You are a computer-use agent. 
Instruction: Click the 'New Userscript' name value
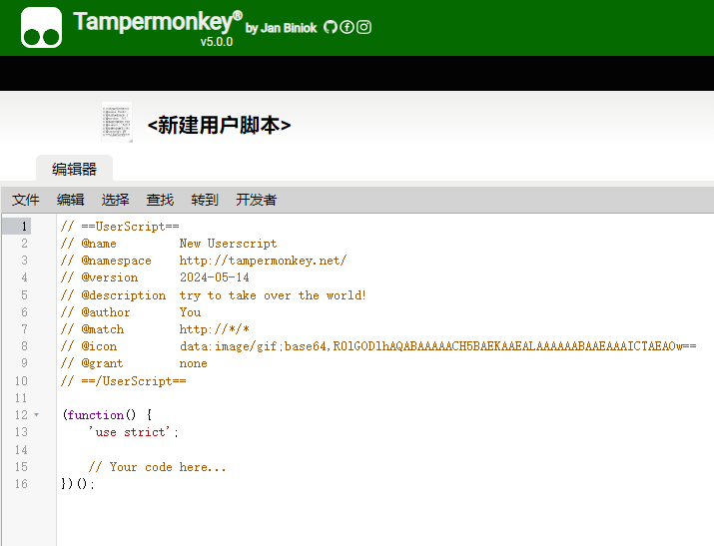(x=228, y=244)
